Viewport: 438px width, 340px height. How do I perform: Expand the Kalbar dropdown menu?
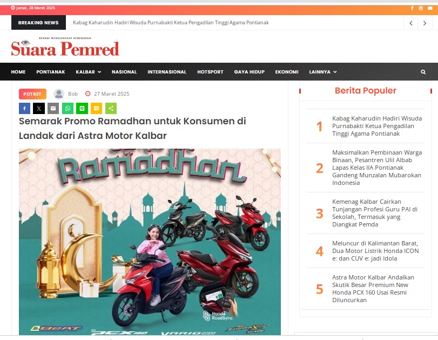[x=88, y=72]
